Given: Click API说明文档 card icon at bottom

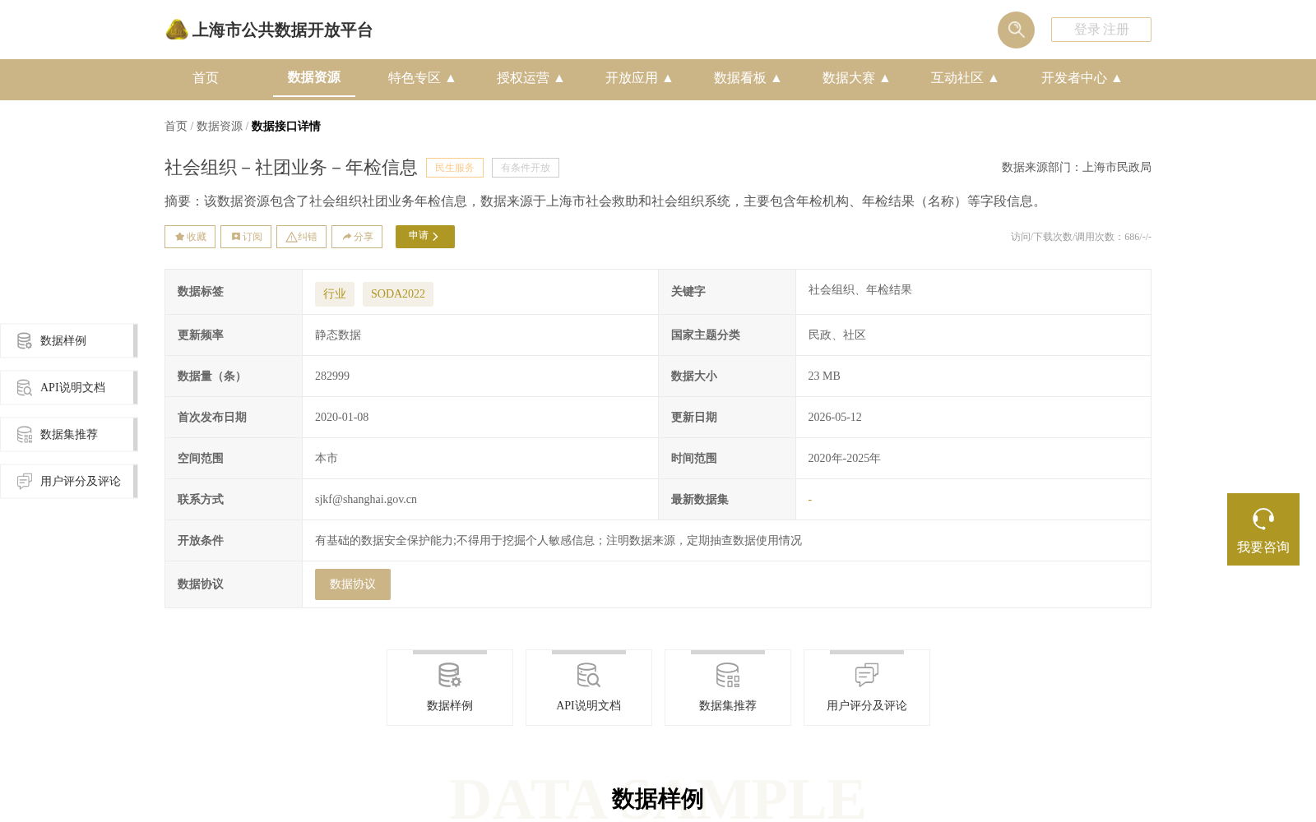Looking at the screenshot, I should (589, 675).
